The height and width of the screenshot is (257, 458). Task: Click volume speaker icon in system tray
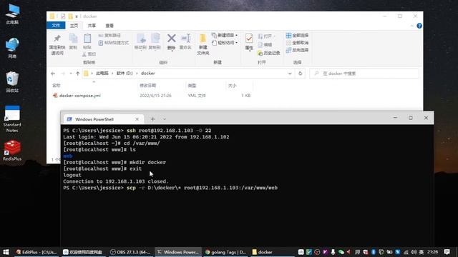pos(414,252)
